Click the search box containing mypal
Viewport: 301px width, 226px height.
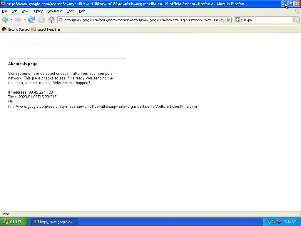(267, 20)
